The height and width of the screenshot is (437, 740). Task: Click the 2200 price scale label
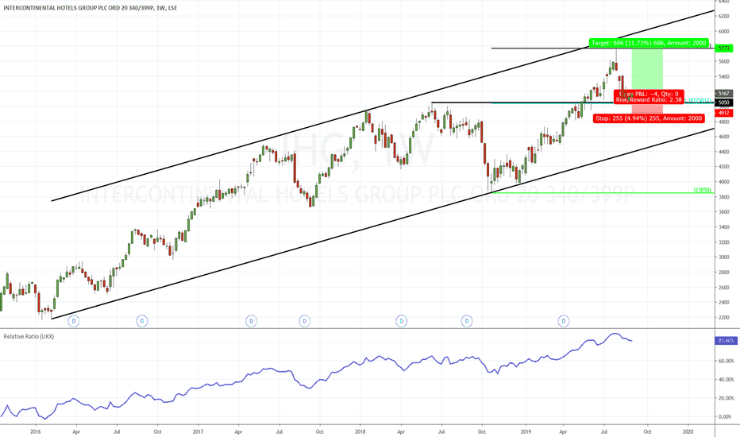pos(723,318)
